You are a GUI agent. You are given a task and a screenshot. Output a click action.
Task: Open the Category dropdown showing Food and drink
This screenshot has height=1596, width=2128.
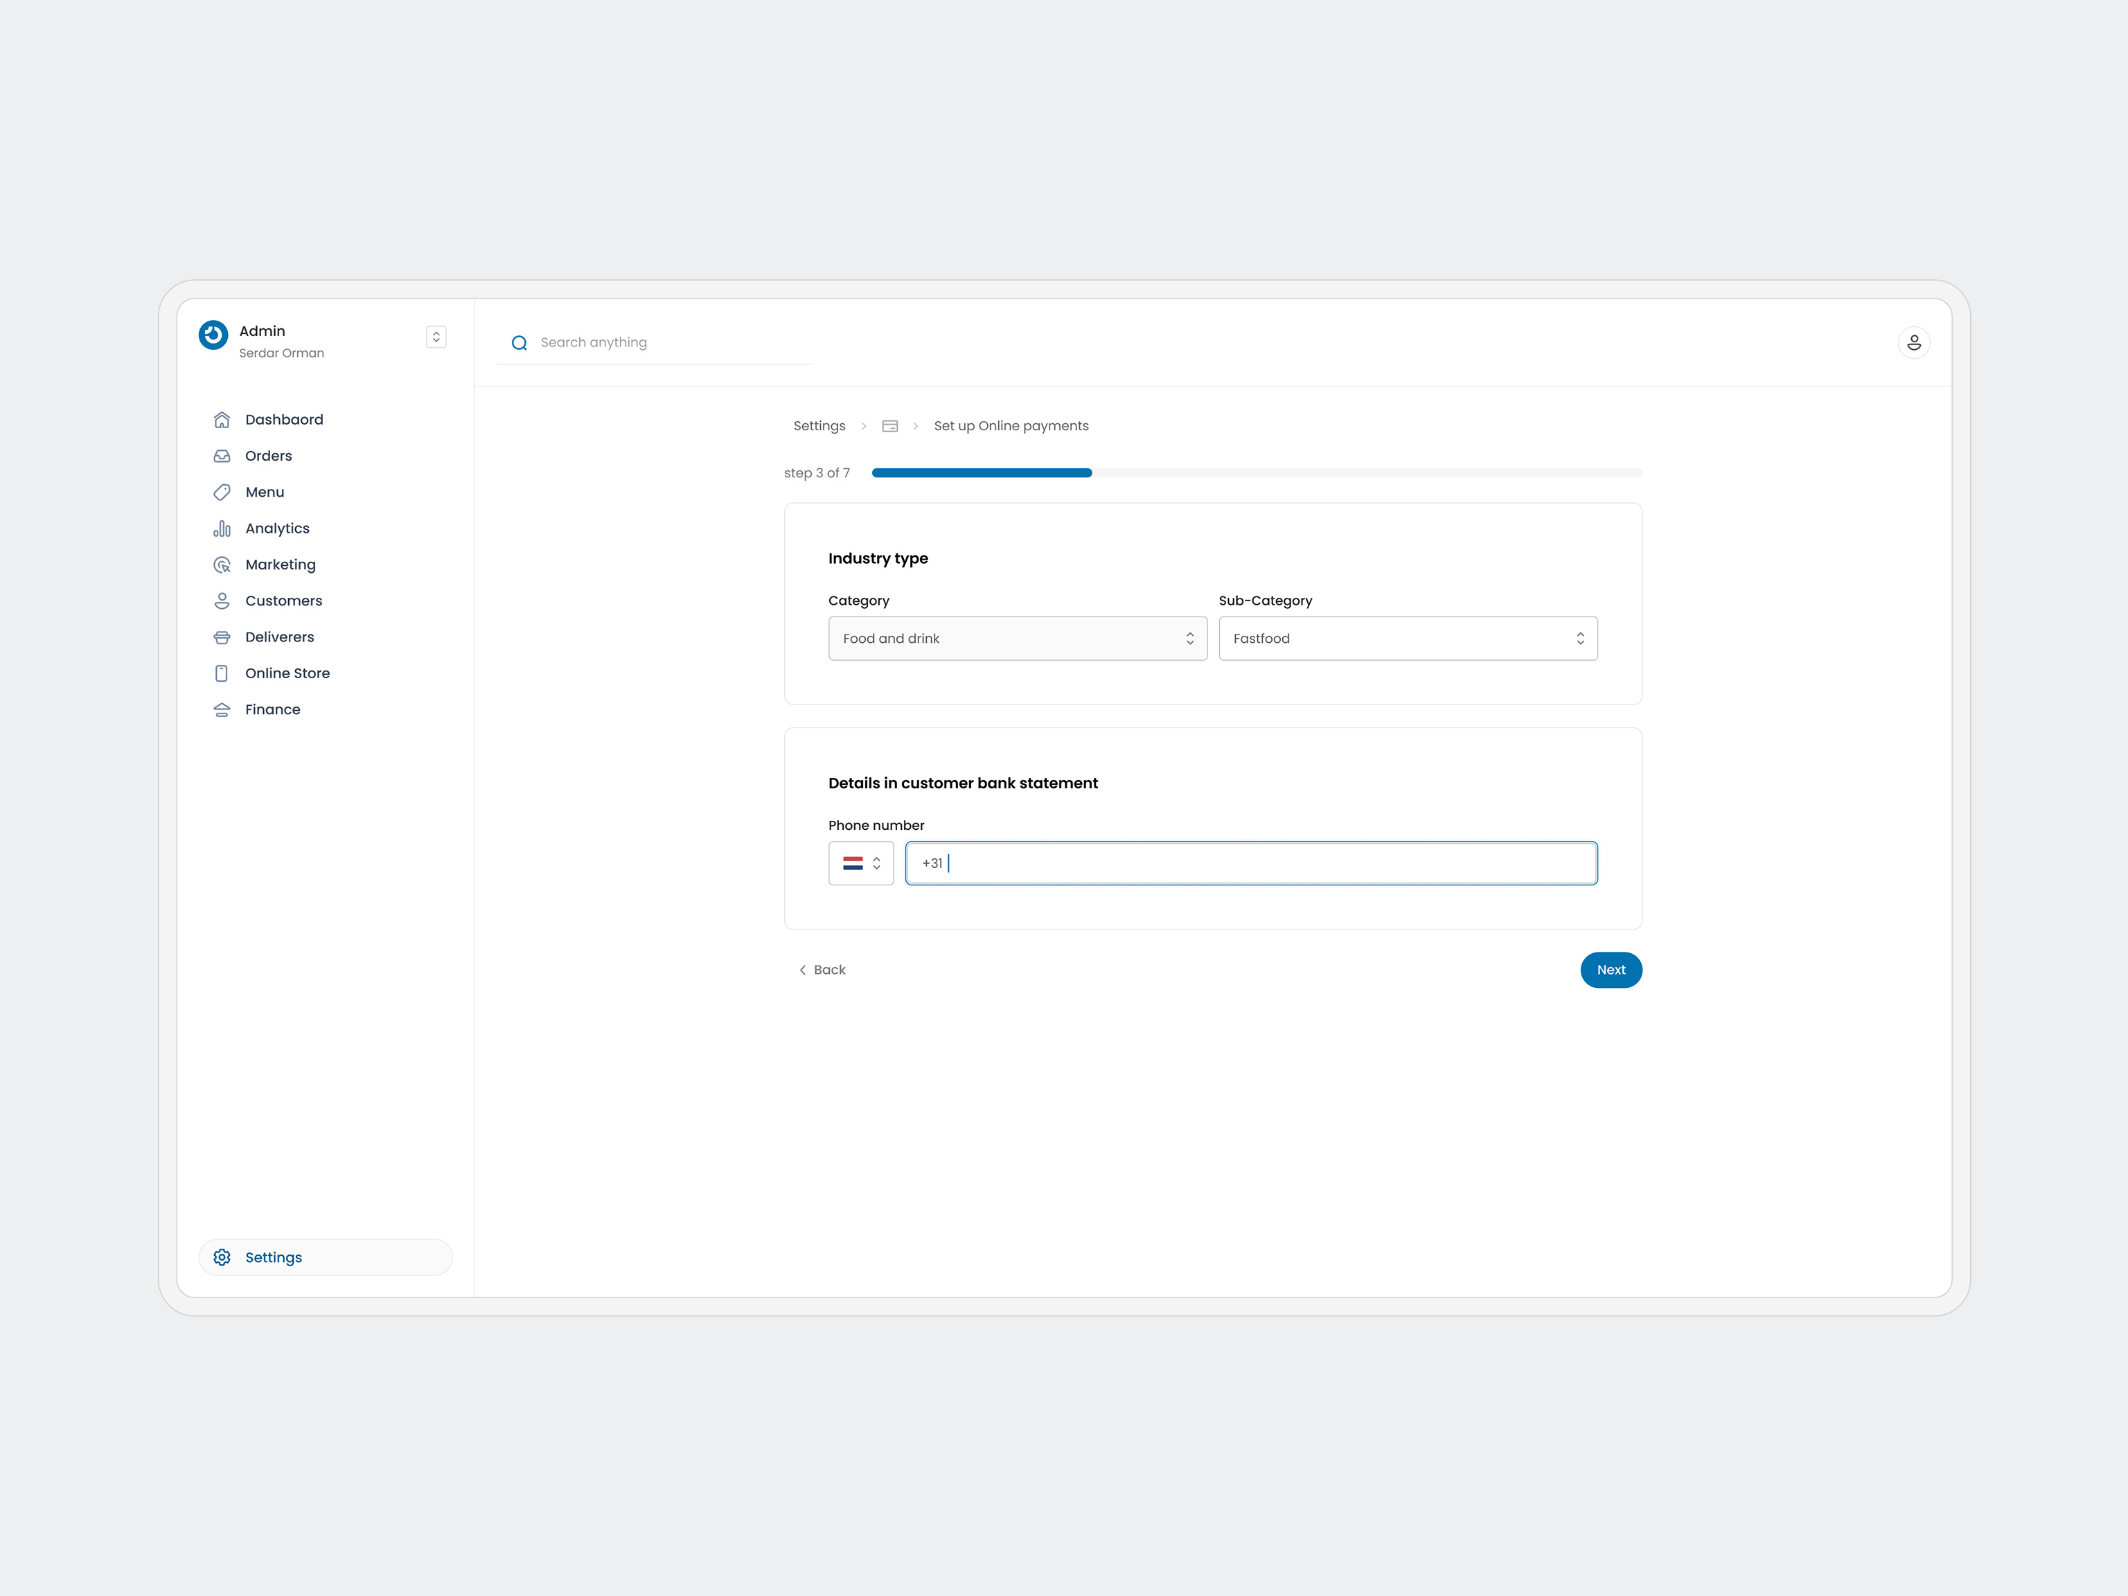(1017, 638)
